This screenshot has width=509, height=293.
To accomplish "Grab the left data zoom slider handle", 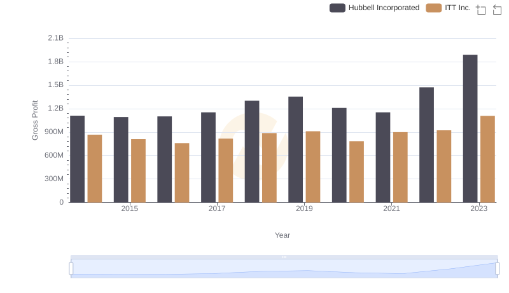I will pyautogui.click(x=71, y=268).
